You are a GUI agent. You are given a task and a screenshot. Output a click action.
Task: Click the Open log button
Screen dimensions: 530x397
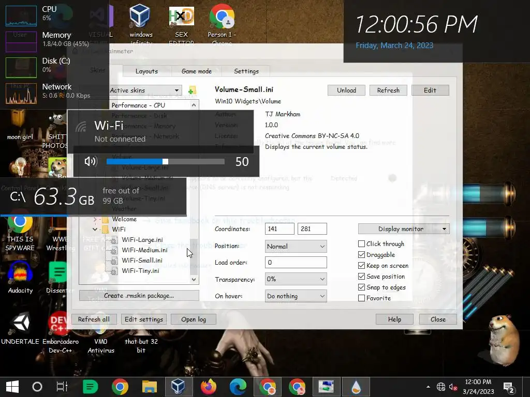194,319
